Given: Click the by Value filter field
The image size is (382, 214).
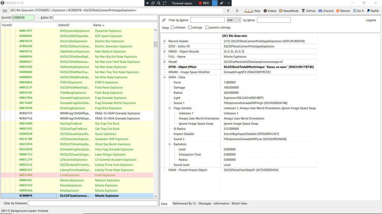Looking at the screenshot, I should pyautogui.click(x=274, y=20).
